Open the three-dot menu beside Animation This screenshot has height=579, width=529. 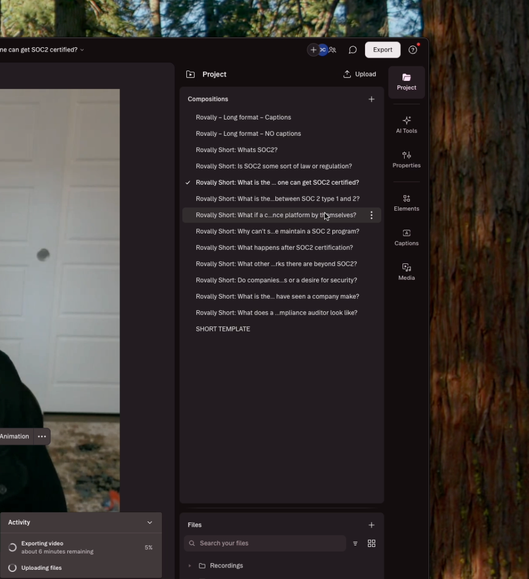tap(42, 437)
